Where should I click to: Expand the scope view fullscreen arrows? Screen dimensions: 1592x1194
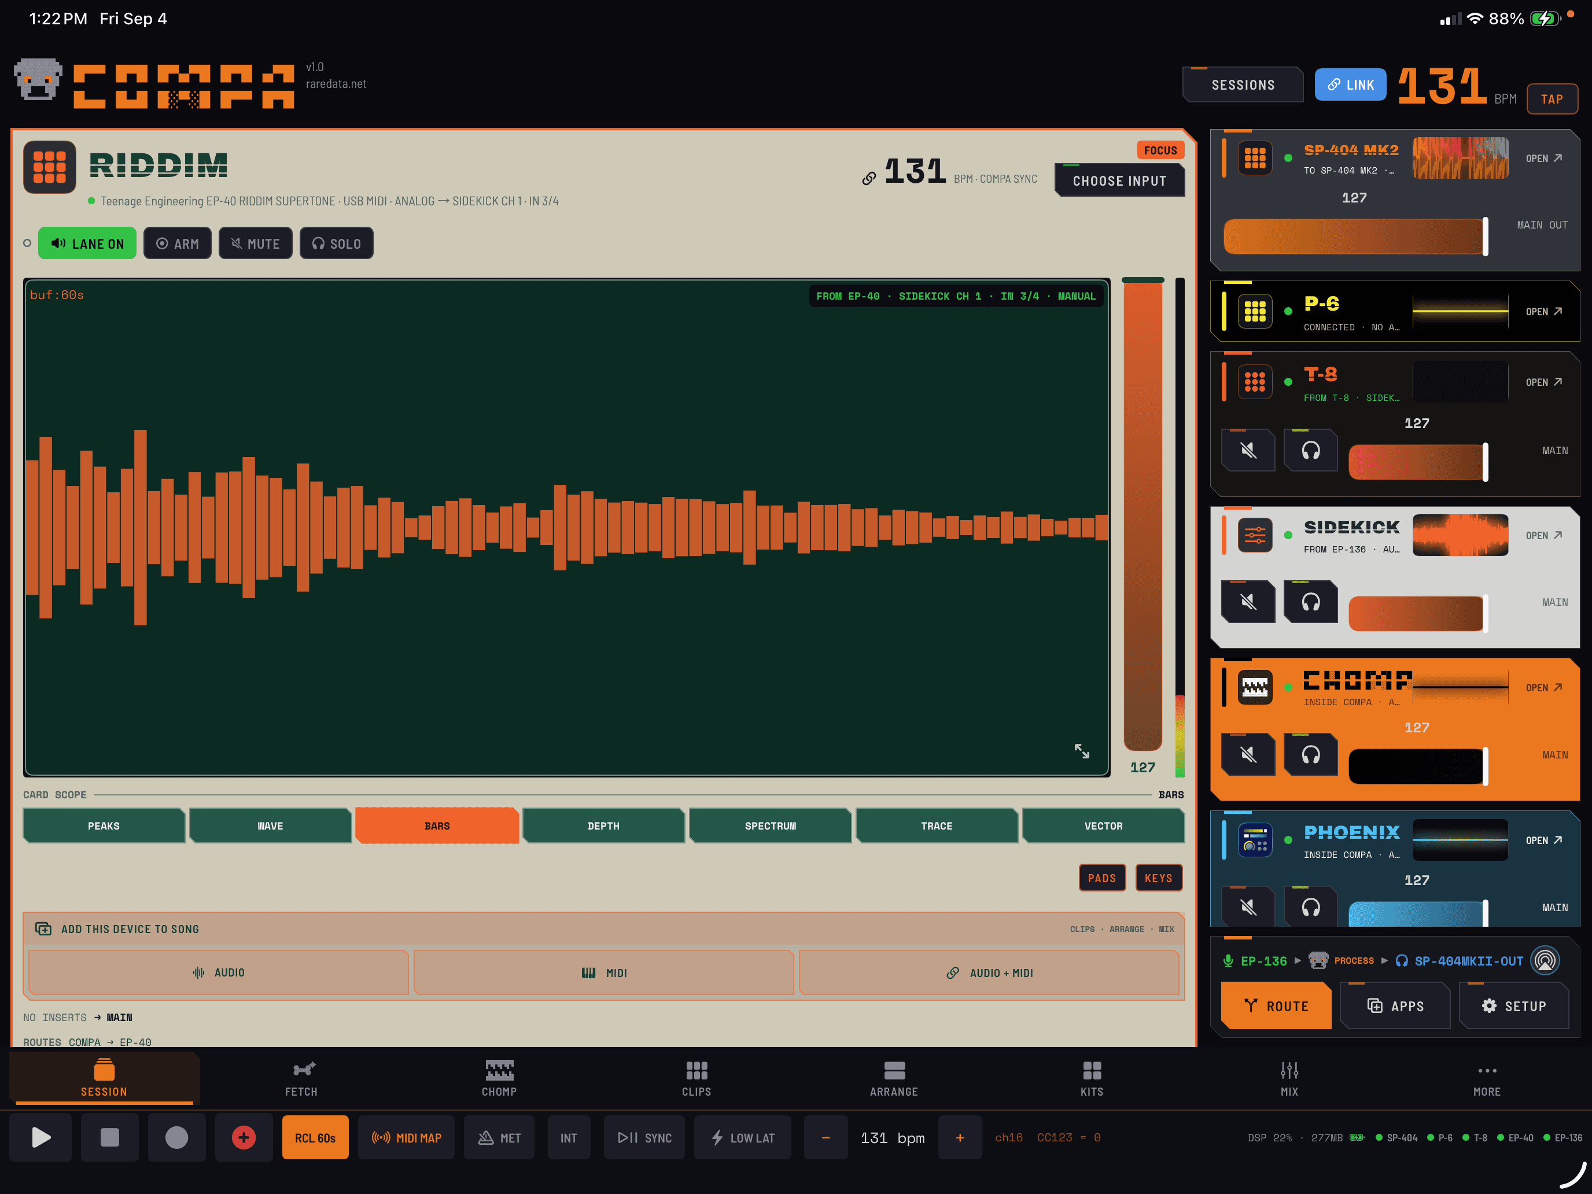click(x=1082, y=751)
